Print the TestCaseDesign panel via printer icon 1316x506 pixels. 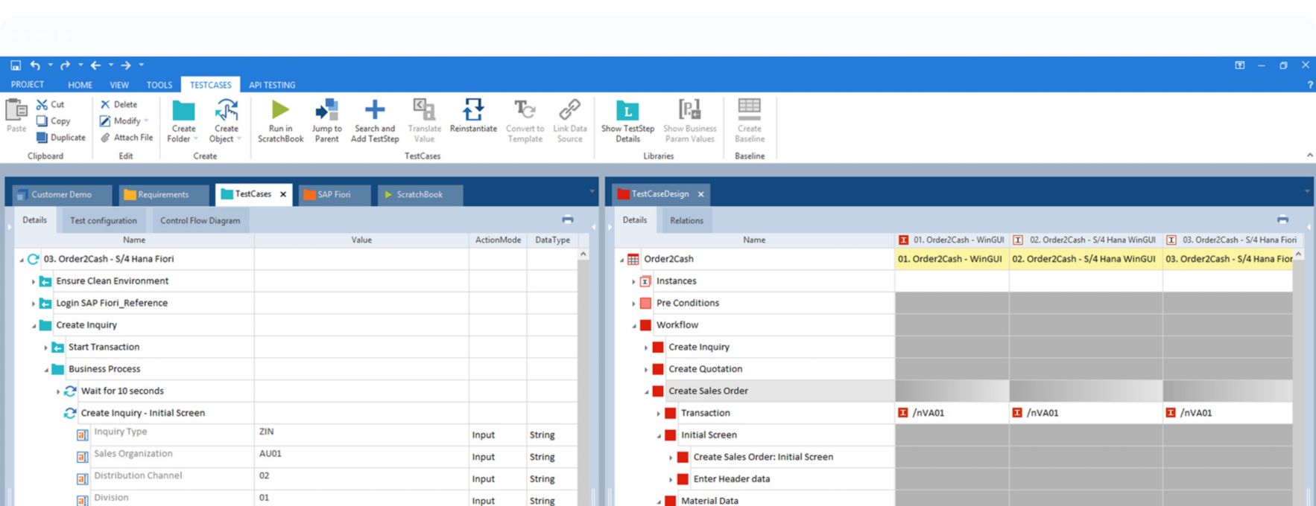click(1282, 220)
